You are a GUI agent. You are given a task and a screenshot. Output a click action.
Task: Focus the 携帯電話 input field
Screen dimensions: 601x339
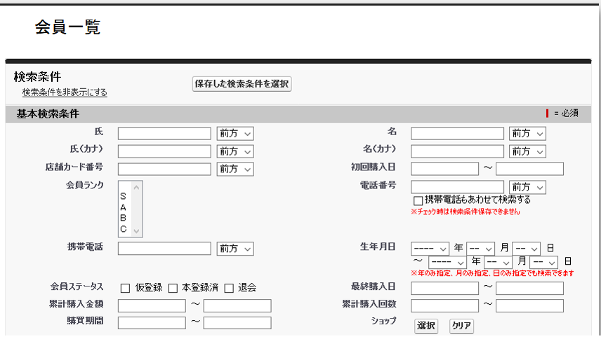point(164,249)
